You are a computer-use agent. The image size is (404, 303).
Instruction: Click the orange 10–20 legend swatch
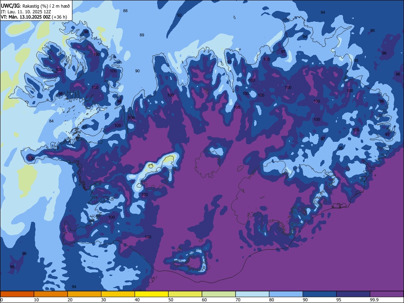coord(51,294)
